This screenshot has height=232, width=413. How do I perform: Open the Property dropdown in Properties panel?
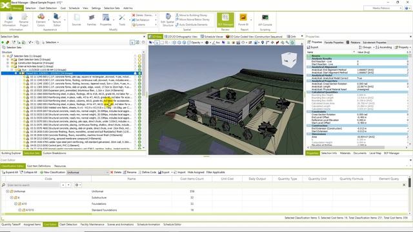point(403,47)
